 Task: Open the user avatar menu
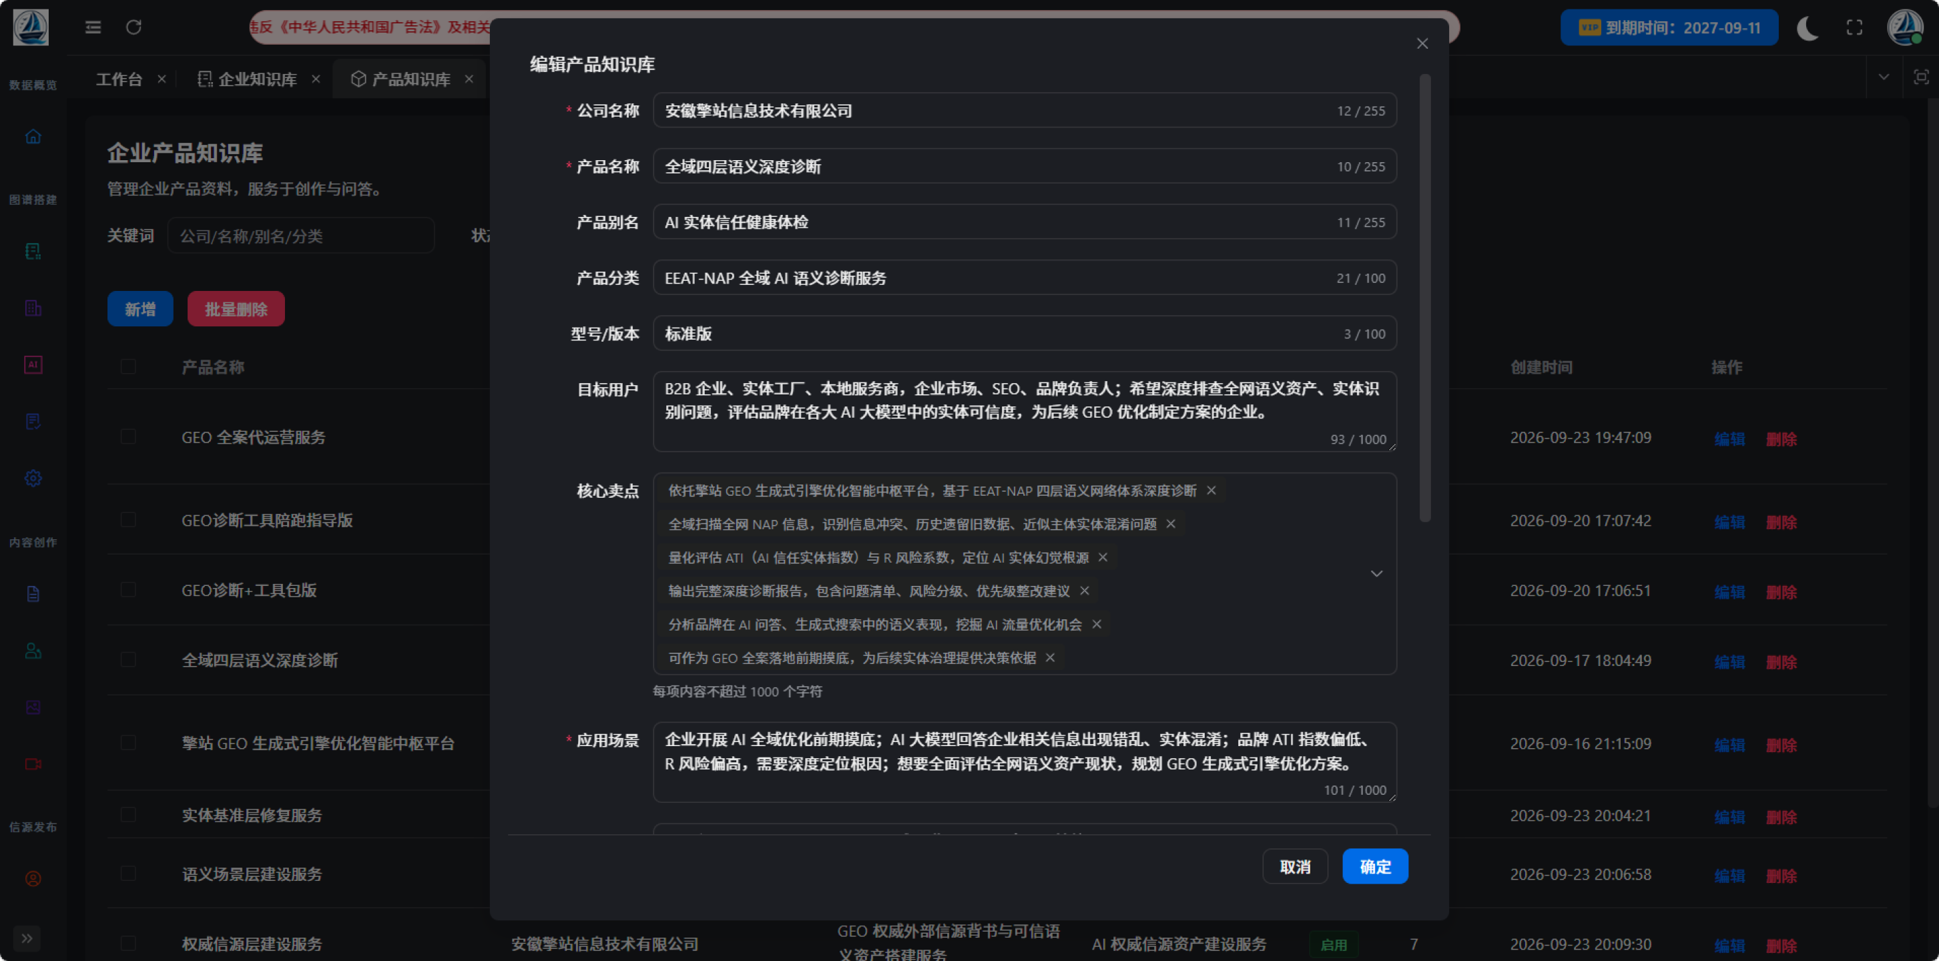tap(1905, 28)
